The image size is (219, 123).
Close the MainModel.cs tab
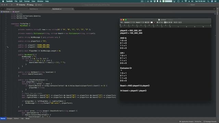coord(73,9)
